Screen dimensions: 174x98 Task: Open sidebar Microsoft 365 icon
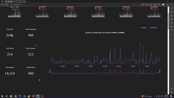point(172,23)
